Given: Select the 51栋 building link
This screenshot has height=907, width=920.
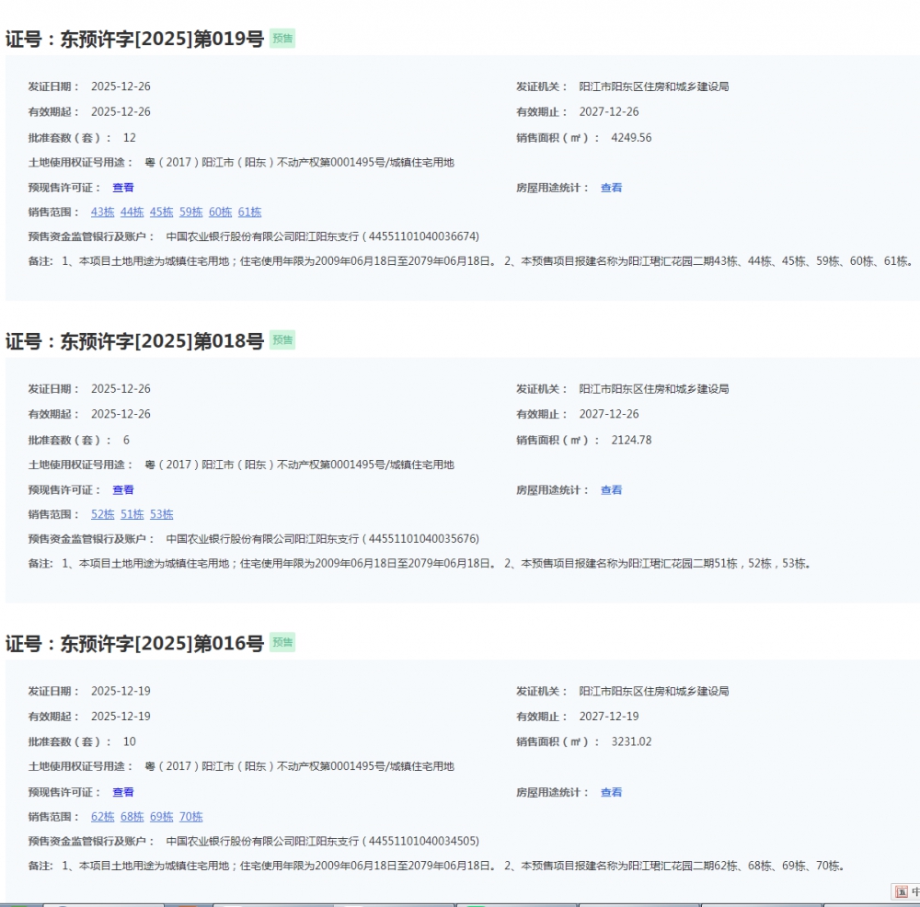Looking at the screenshot, I should tap(132, 514).
